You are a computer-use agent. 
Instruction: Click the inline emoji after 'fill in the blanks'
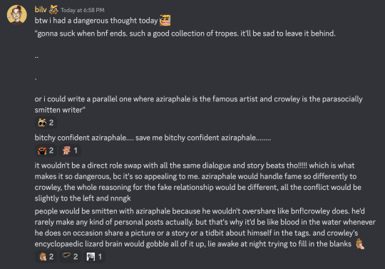360,244
